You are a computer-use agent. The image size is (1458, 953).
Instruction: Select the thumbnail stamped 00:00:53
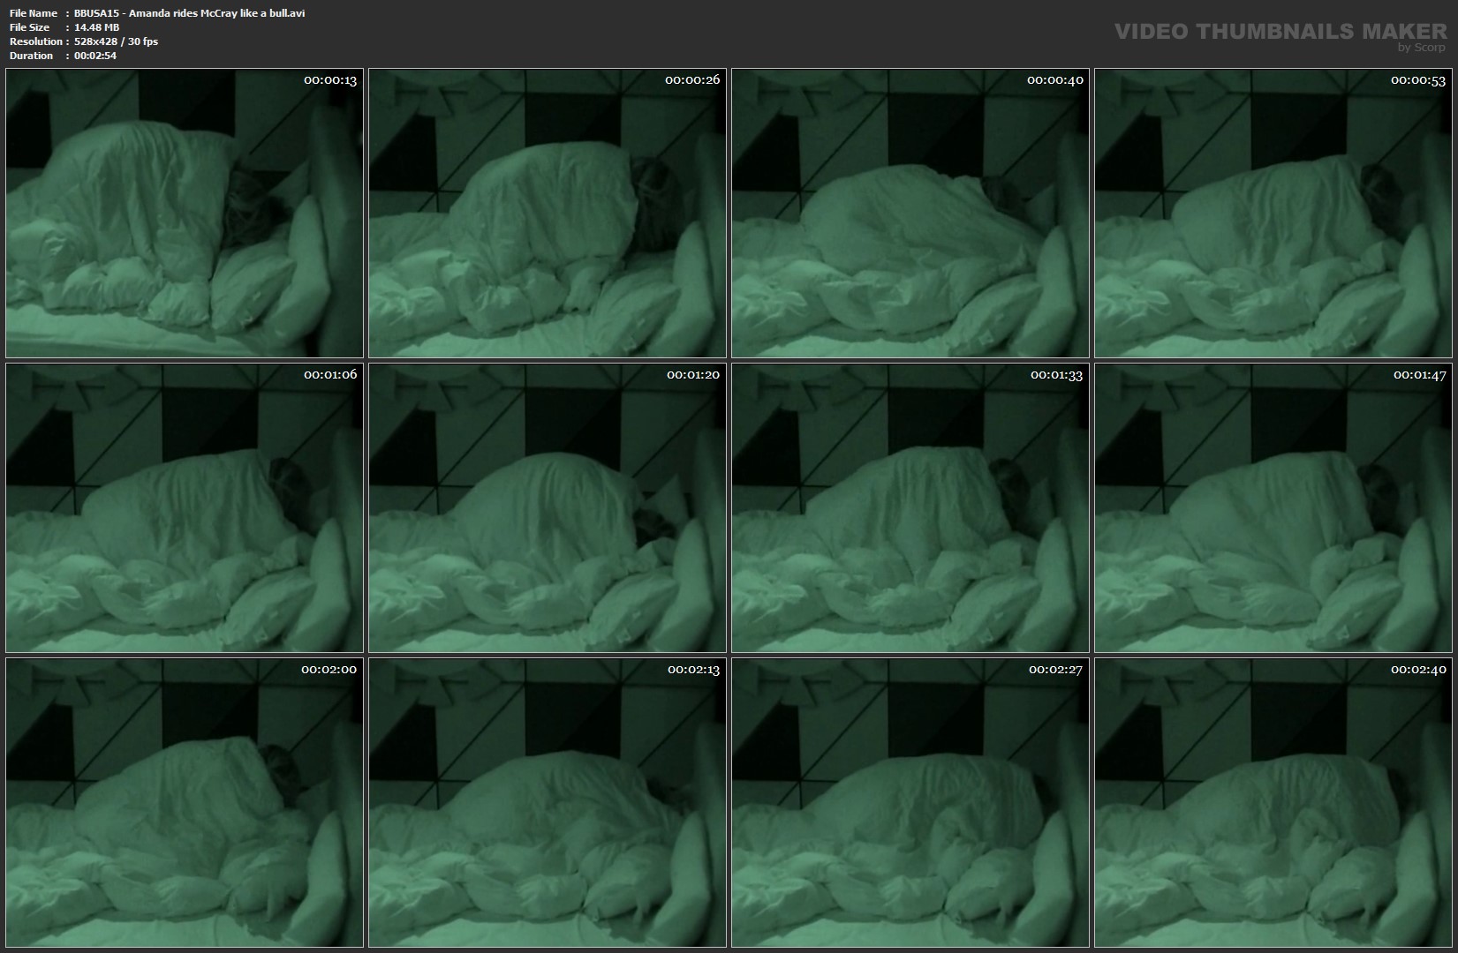point(1273,213)
